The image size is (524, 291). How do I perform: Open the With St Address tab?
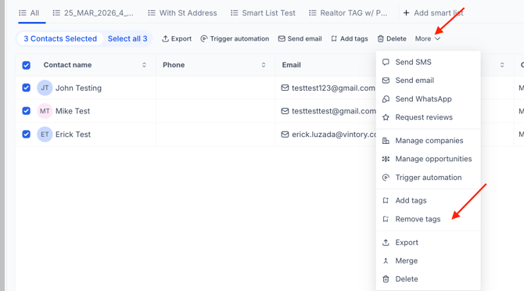coord(182,13)
